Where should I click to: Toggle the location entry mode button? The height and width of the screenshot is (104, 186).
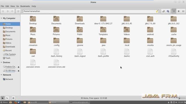tap(163, 11)
